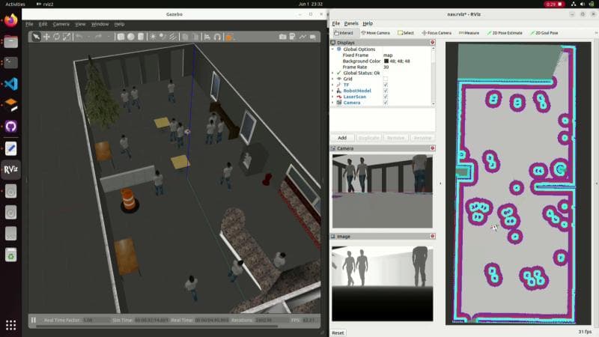The width and height of the screenshot is (599, 337).
Task: Select the Measure tool in RViz
Action: point(469,33)
